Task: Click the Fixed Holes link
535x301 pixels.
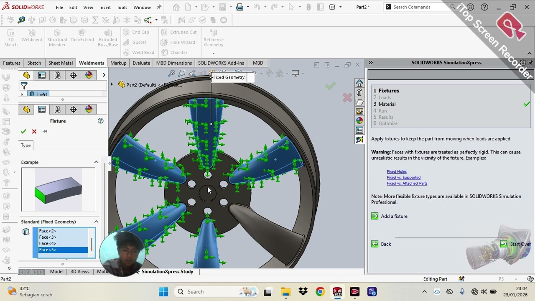Action: (397, 171)
